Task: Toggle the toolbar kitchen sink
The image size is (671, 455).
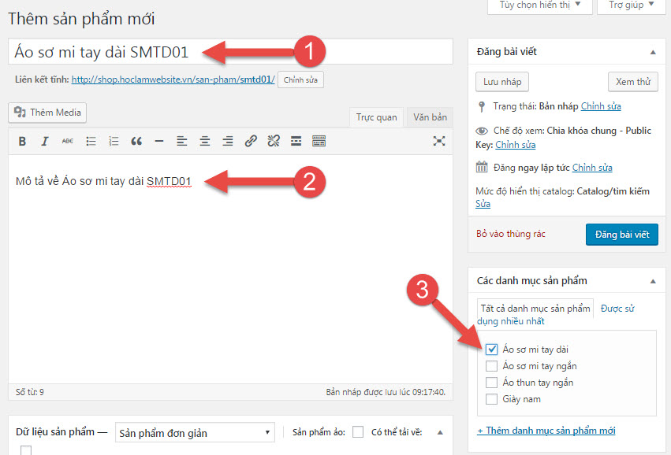Action: pos(319,141)
